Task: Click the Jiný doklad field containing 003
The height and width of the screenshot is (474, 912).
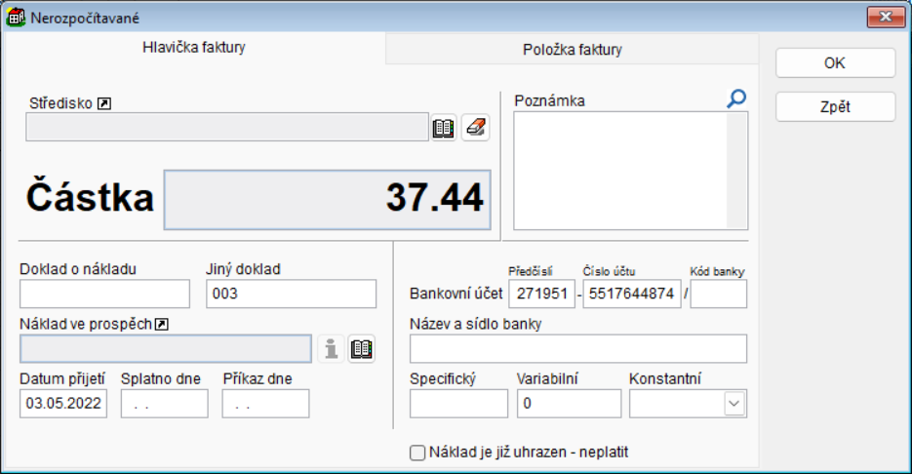Action: point(291,294)
